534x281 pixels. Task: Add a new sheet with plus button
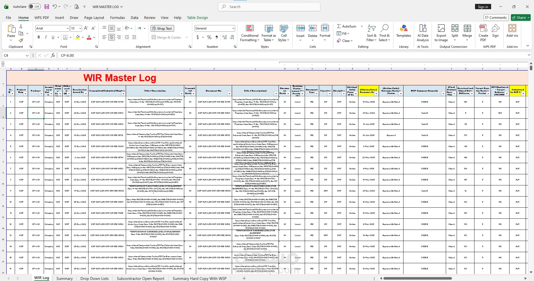[x=244, y=278]
